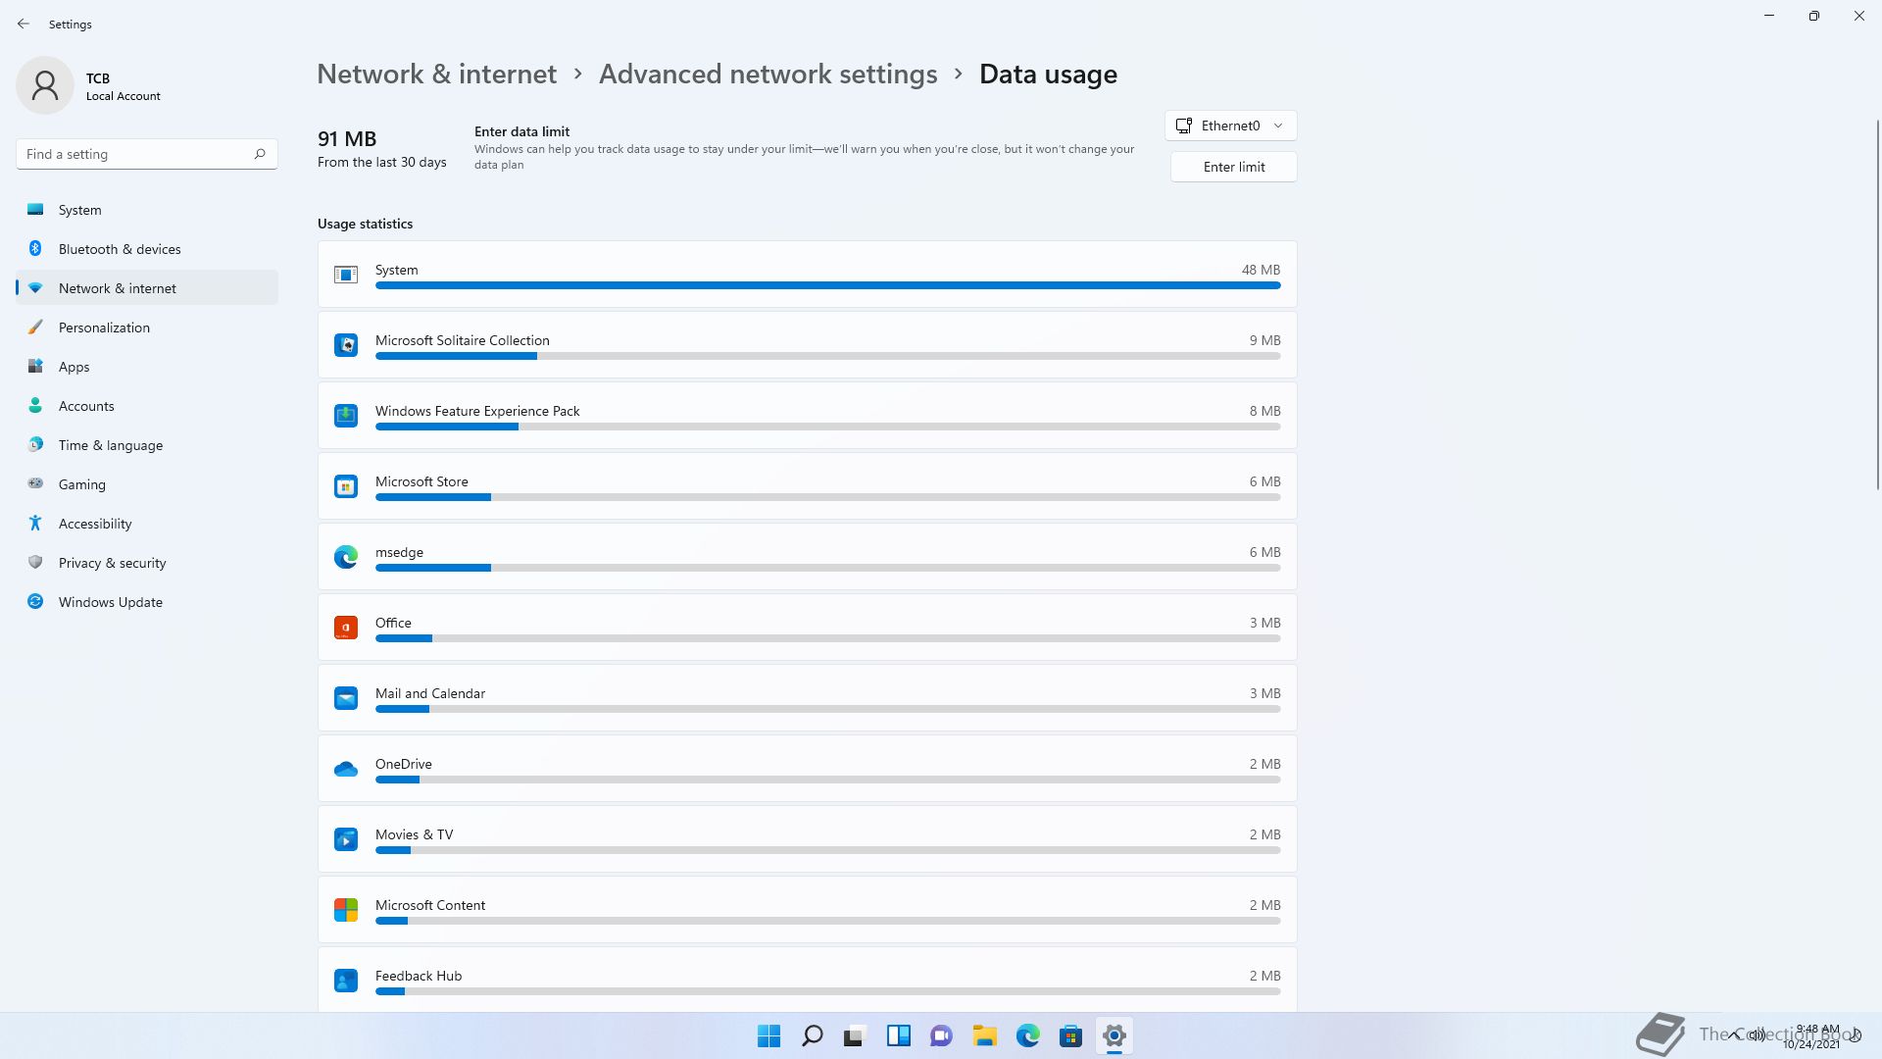Image resolution: width=1882 pixels, height=1059 pixels.
Task: Click the search magnifier in Find a setting
Action: pyautogui.click(x=260, y=154)
